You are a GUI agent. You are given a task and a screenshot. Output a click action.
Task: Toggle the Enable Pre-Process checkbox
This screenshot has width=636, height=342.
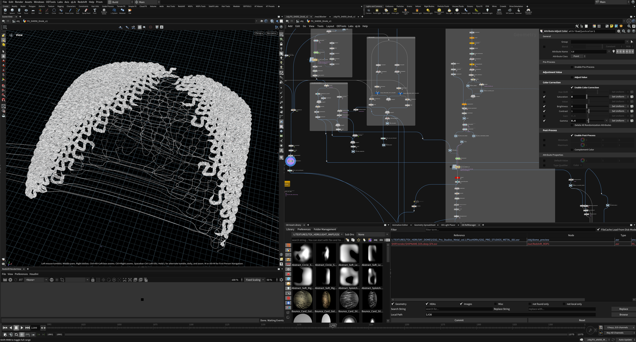click(x=572, y=67)
